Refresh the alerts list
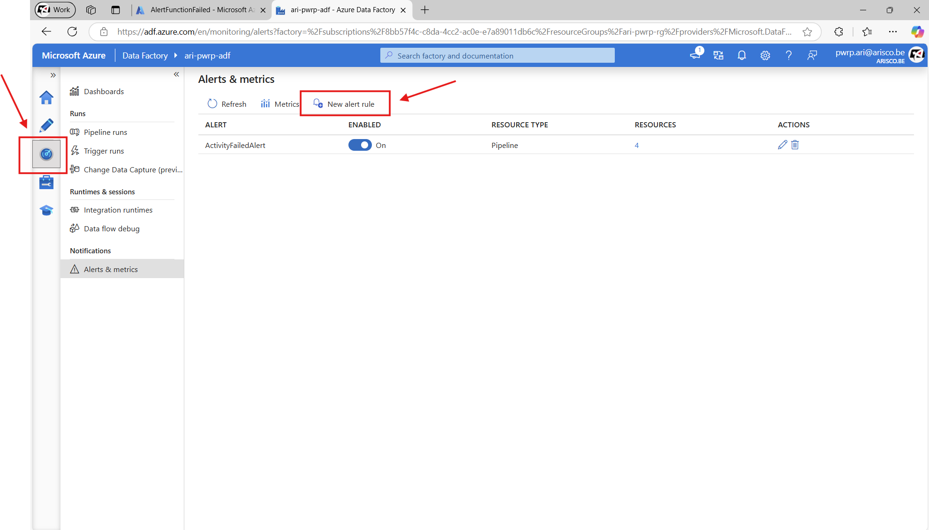This screenshot has width=929, height=530. pyautogui.click(x=227, y=104)
